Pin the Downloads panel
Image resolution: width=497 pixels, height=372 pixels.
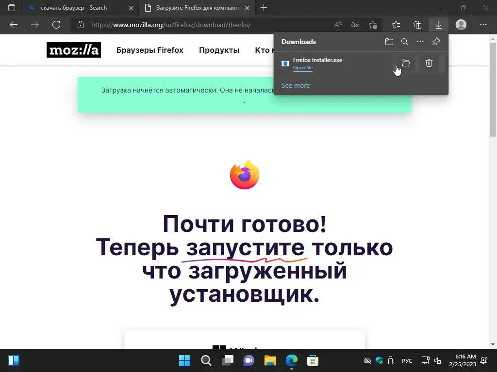point(436,42)
